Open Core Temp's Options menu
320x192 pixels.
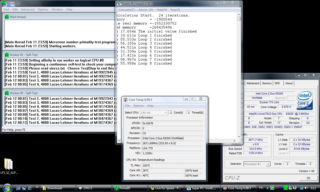coord(138,106)
